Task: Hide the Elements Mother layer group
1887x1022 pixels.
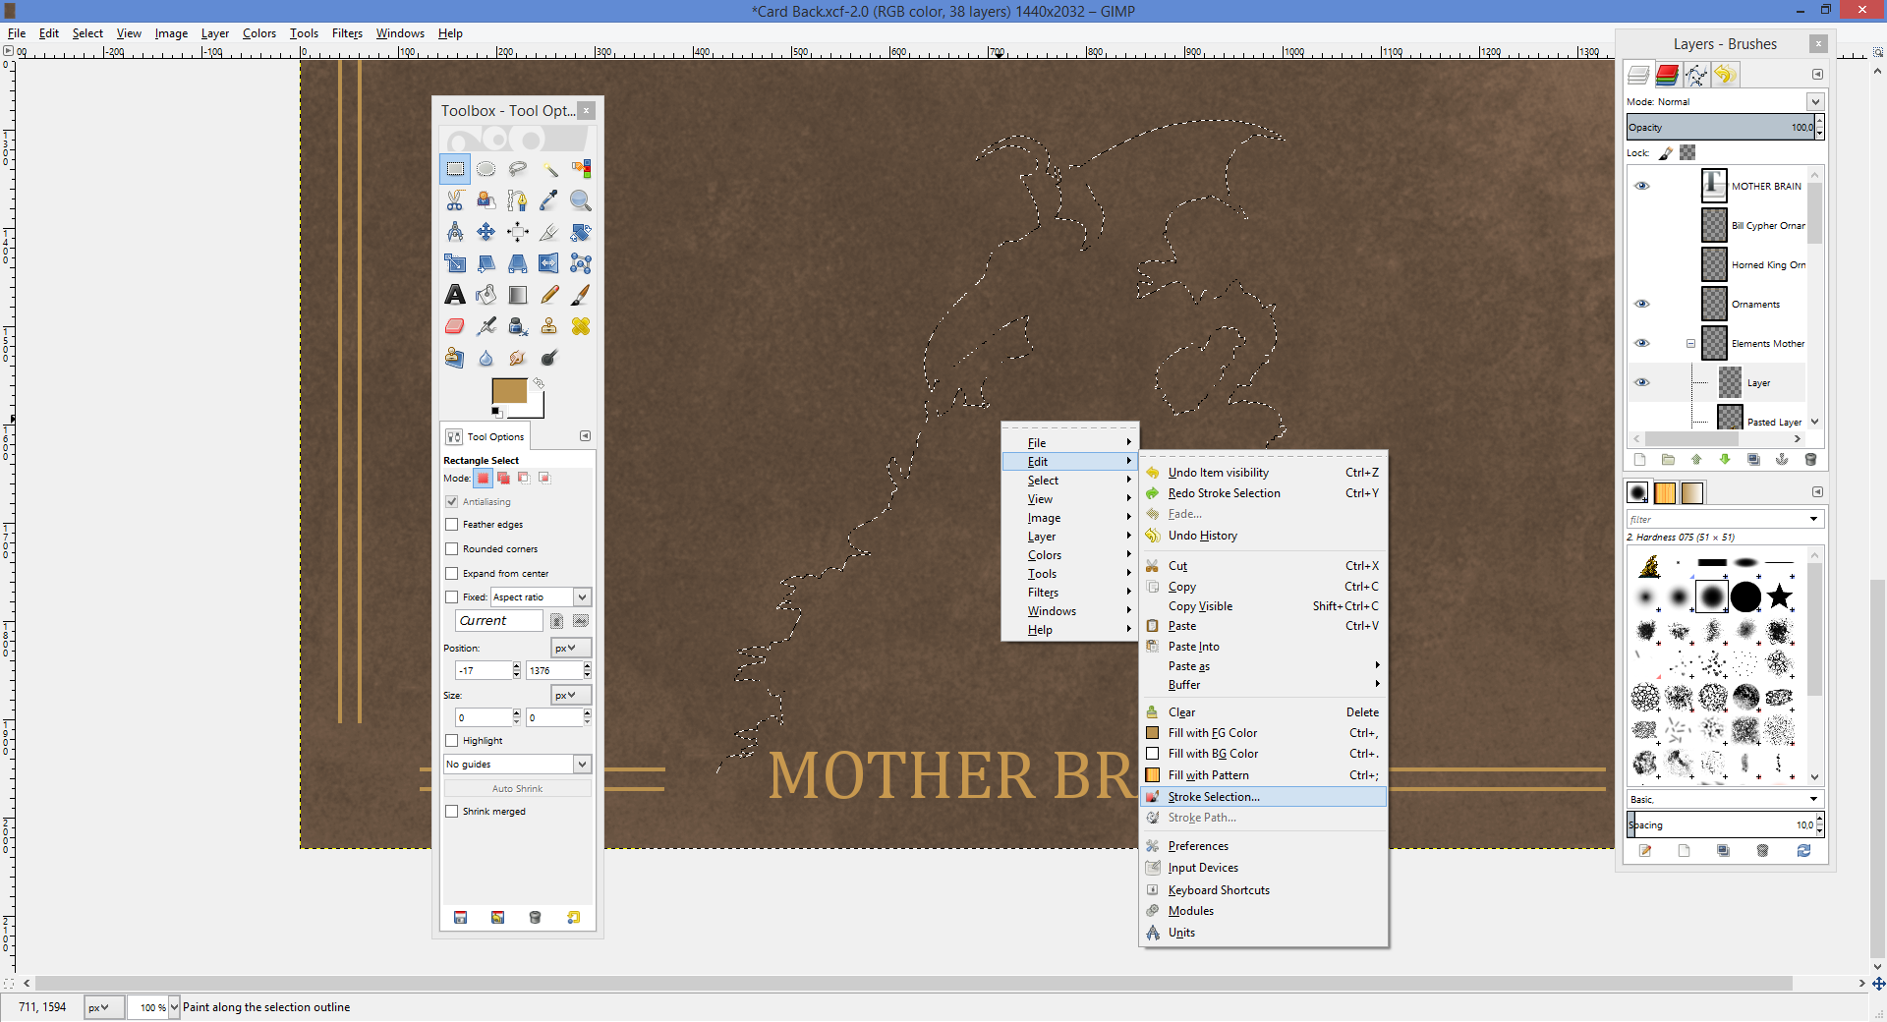Action: [1641, 343]
